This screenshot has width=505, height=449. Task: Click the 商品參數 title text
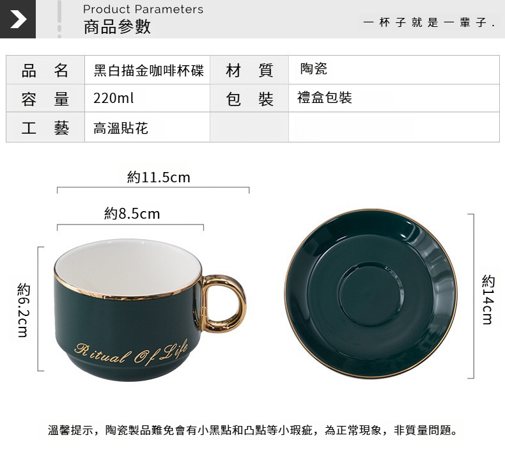pos(117,26)
